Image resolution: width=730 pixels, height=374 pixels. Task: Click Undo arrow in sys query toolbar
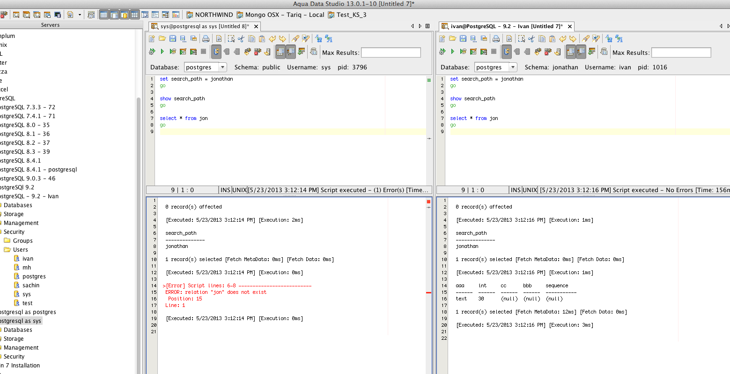pos(273,39)
